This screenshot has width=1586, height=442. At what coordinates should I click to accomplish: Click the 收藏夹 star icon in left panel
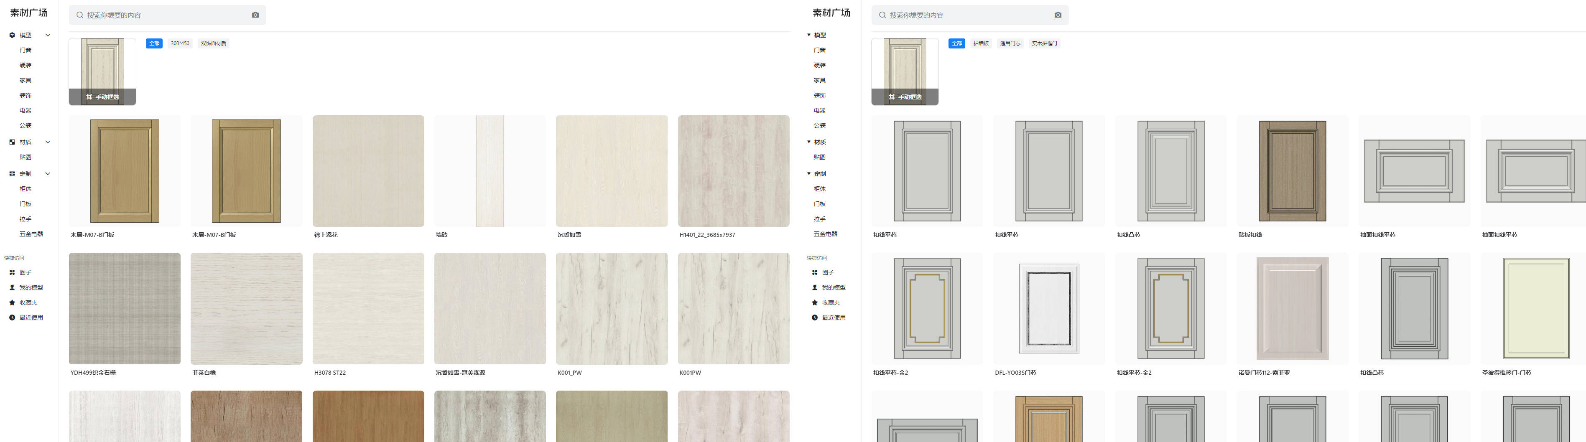tap(12, 302)
